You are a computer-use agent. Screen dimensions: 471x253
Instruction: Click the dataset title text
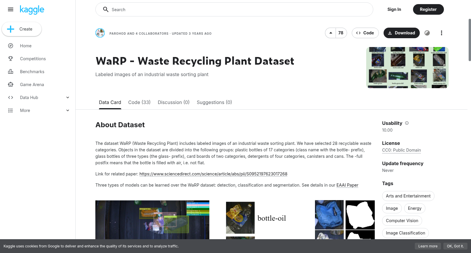[195, 61]
